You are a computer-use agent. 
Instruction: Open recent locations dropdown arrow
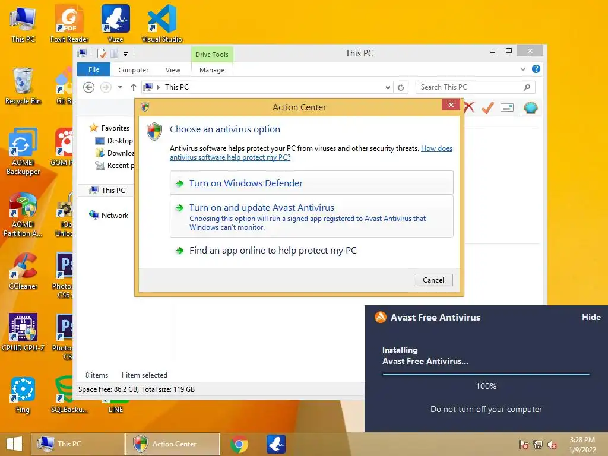pos(120,87)
